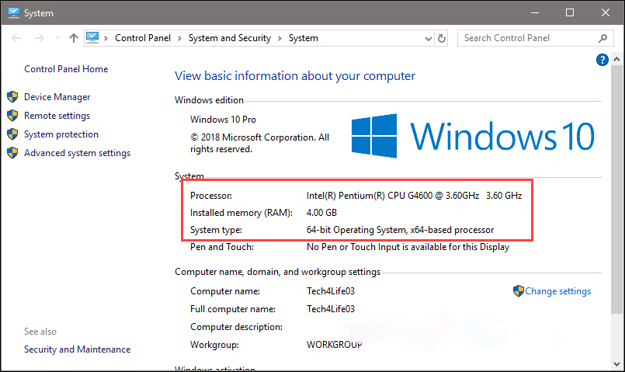The width and height of the screenshot is (625, 372).
Task: Expand the address bar history dropdown
Action: pyautogui.click(x=427, y=38)
